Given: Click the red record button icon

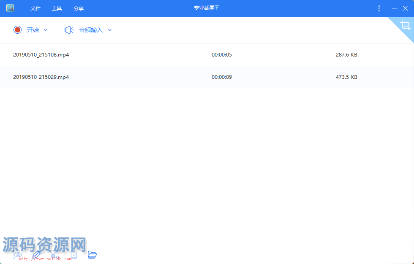Looking at the screenshot, I should (x=17, y=30).
